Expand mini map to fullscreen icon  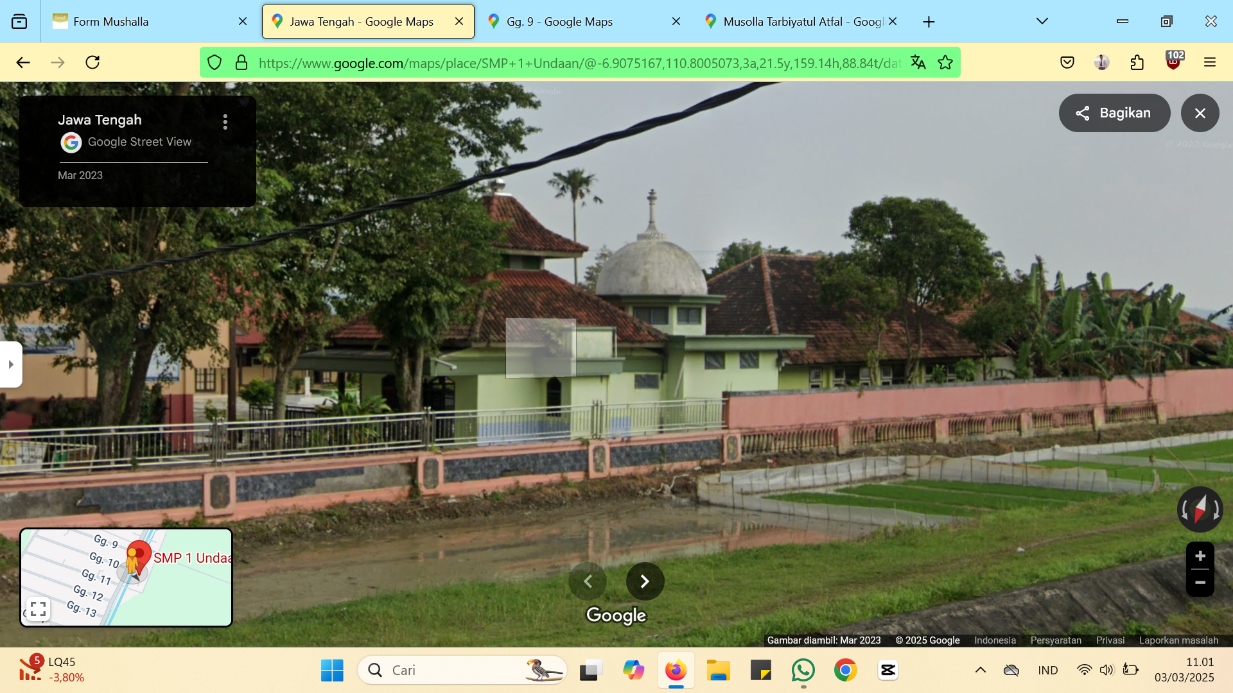[38, 608]
